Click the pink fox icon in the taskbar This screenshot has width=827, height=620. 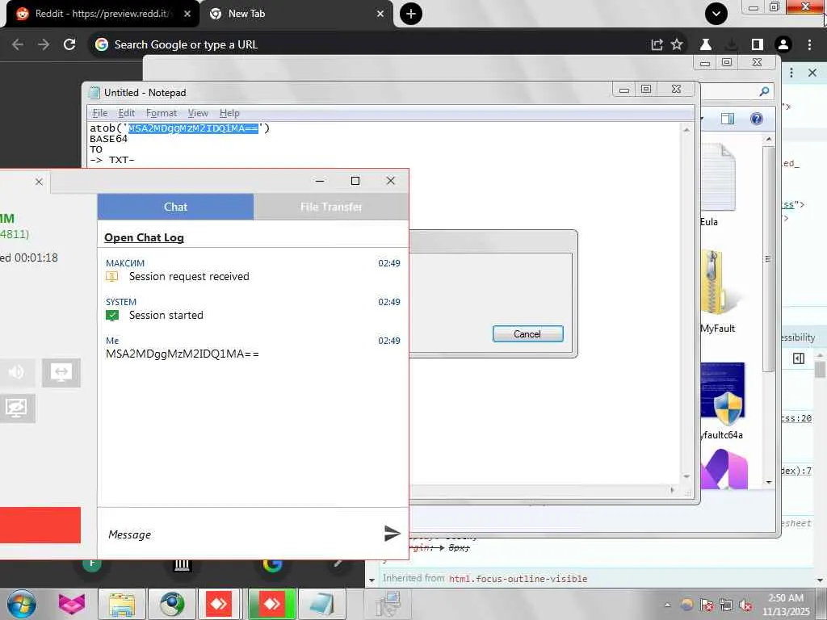[x=72, y=604]
